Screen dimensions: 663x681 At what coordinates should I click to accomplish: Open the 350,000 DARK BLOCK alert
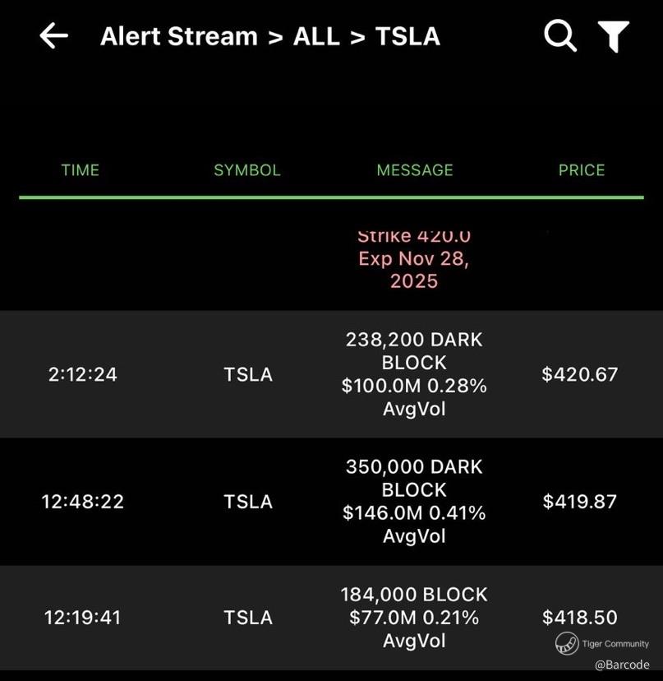click(x=414, y=502)
